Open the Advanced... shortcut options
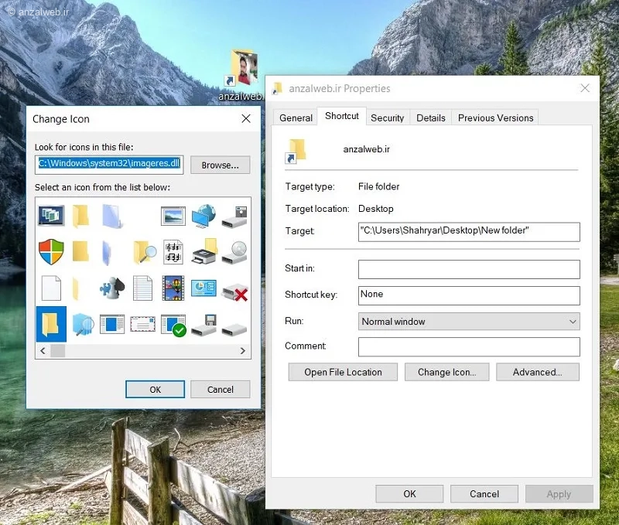The width and height of the screenshot is (619, 525). coord(537,372)
